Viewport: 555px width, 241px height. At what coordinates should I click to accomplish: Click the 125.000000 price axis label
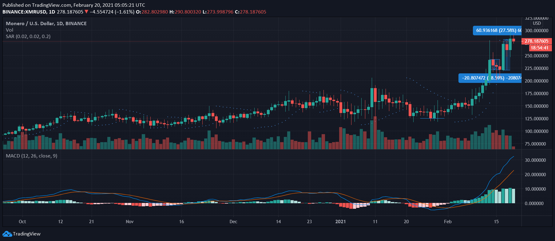537,119
